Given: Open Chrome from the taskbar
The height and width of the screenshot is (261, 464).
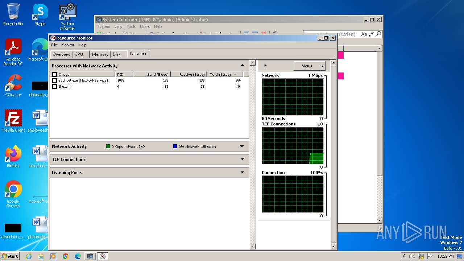Looking at the screenshot, I should [66, 256].
